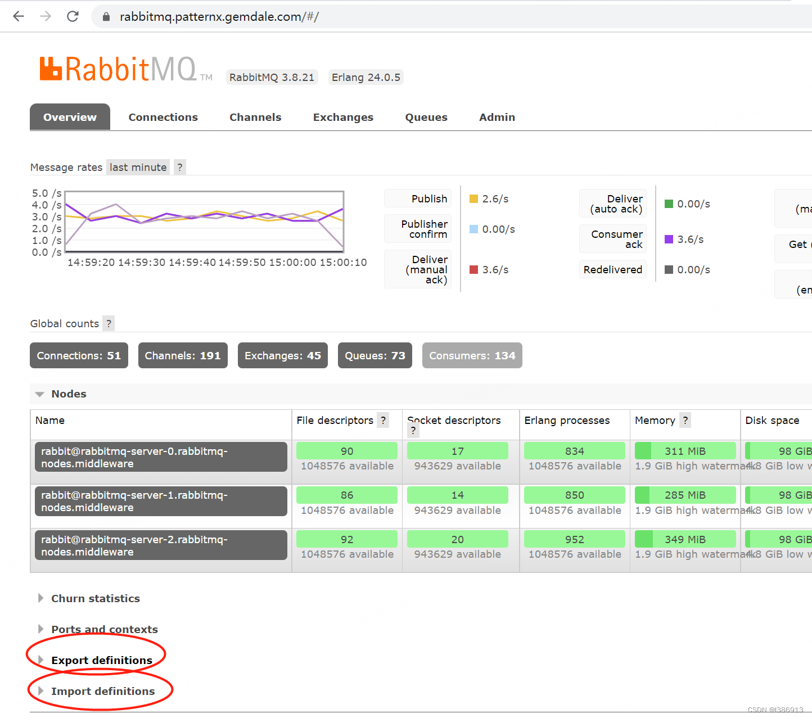The height and width of the screenshot is (718, 812).
Task: Open the Memory column help icon
Action: pyautogui.click(x=685, y=420)
